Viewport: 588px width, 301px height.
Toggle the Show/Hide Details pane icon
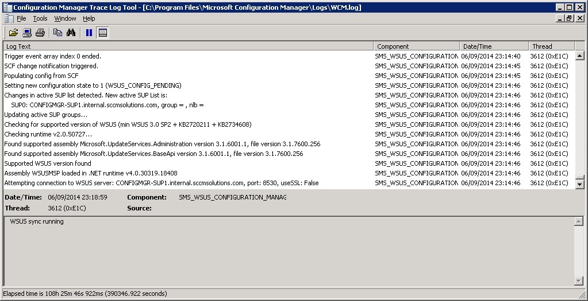(103, 33)
